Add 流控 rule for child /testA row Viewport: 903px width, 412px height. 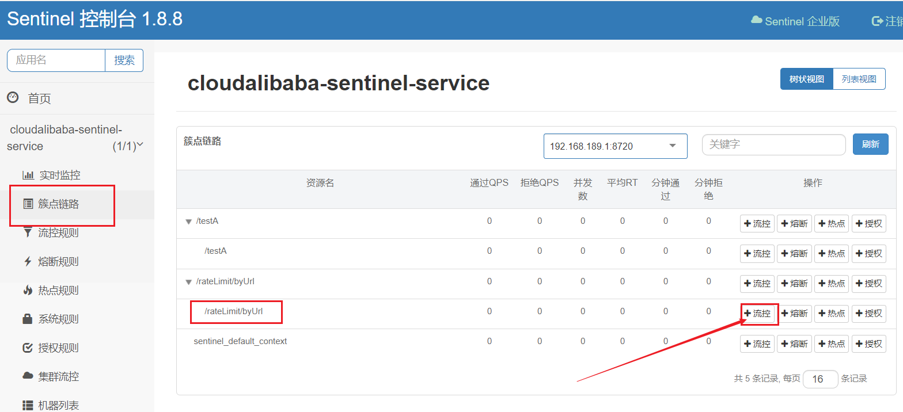(x=757, y=253)
